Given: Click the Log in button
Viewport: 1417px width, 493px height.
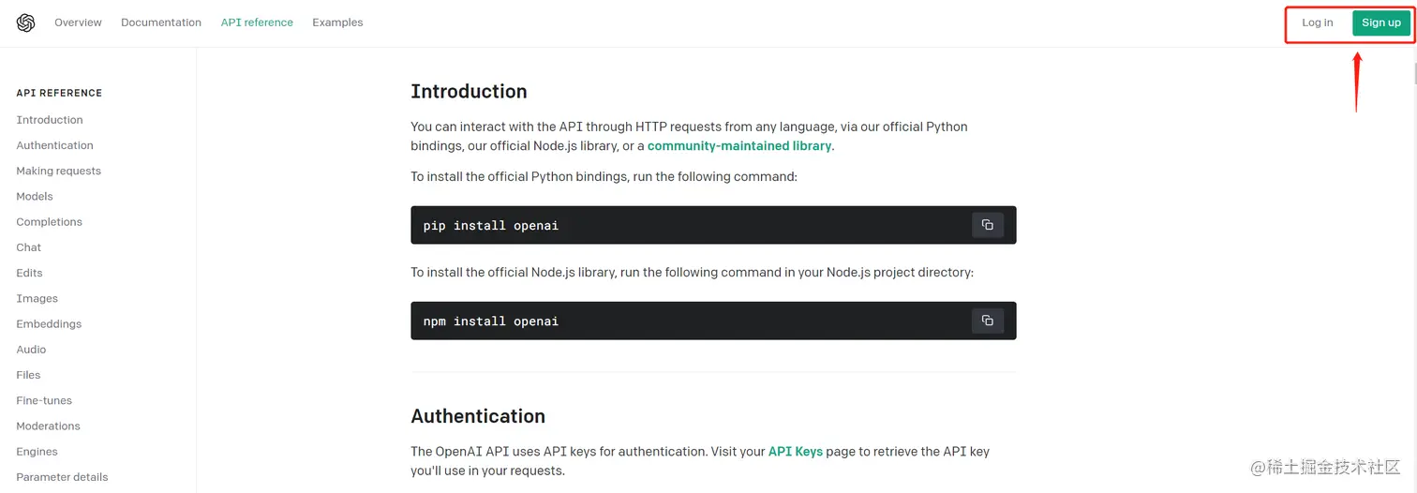Looking at the screenshot, I should [x=1317, y=22].
